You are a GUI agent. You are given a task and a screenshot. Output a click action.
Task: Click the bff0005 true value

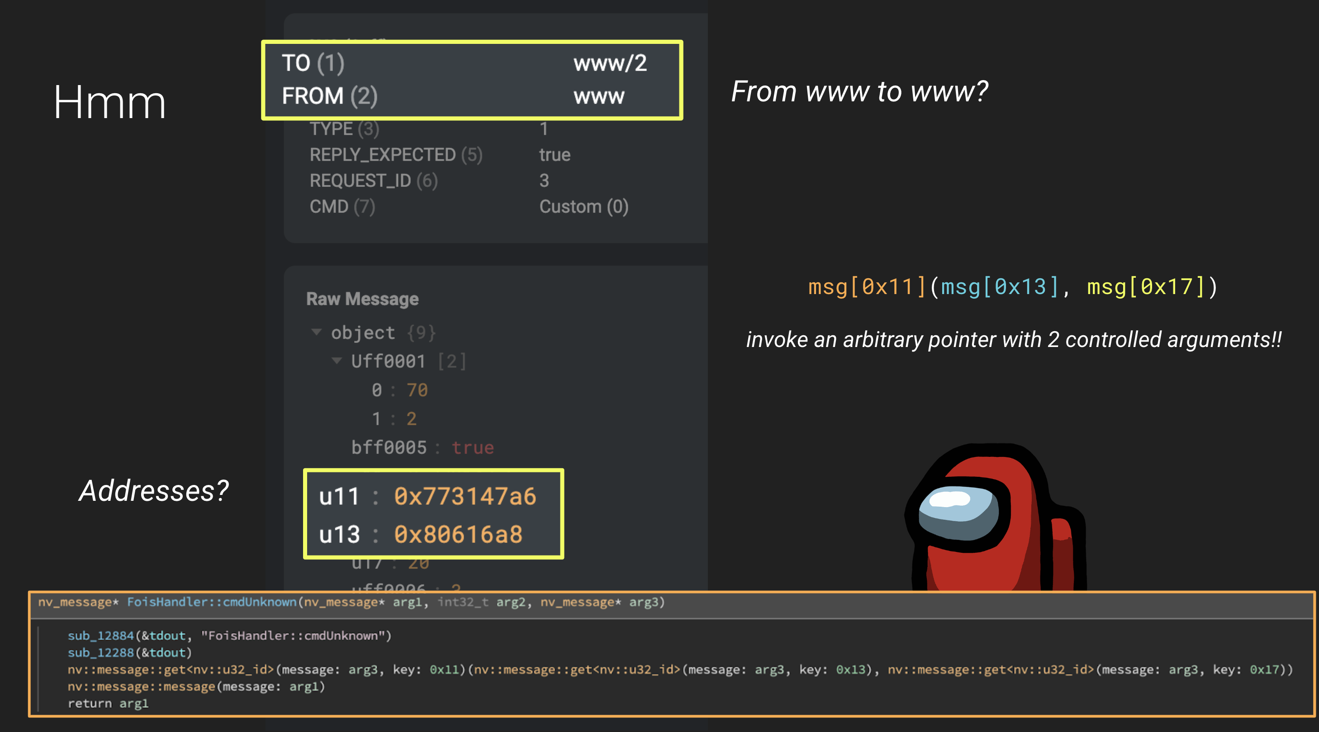[x=472, y=448]
